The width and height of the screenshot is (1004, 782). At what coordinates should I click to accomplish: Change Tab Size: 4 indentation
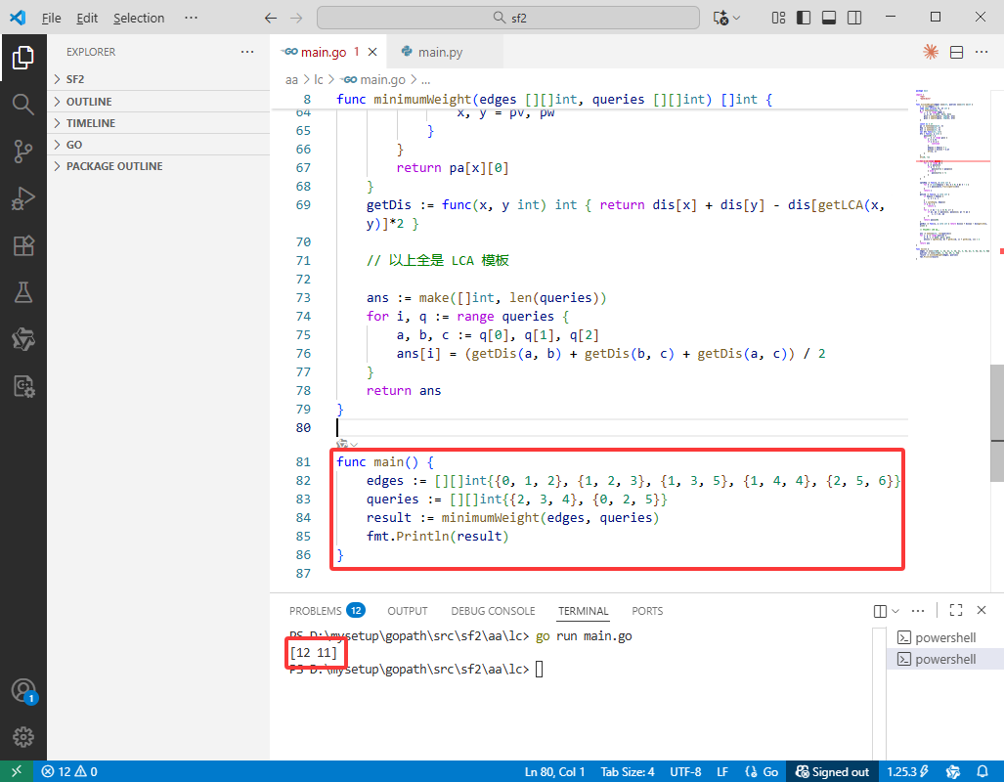pos(628,772)
